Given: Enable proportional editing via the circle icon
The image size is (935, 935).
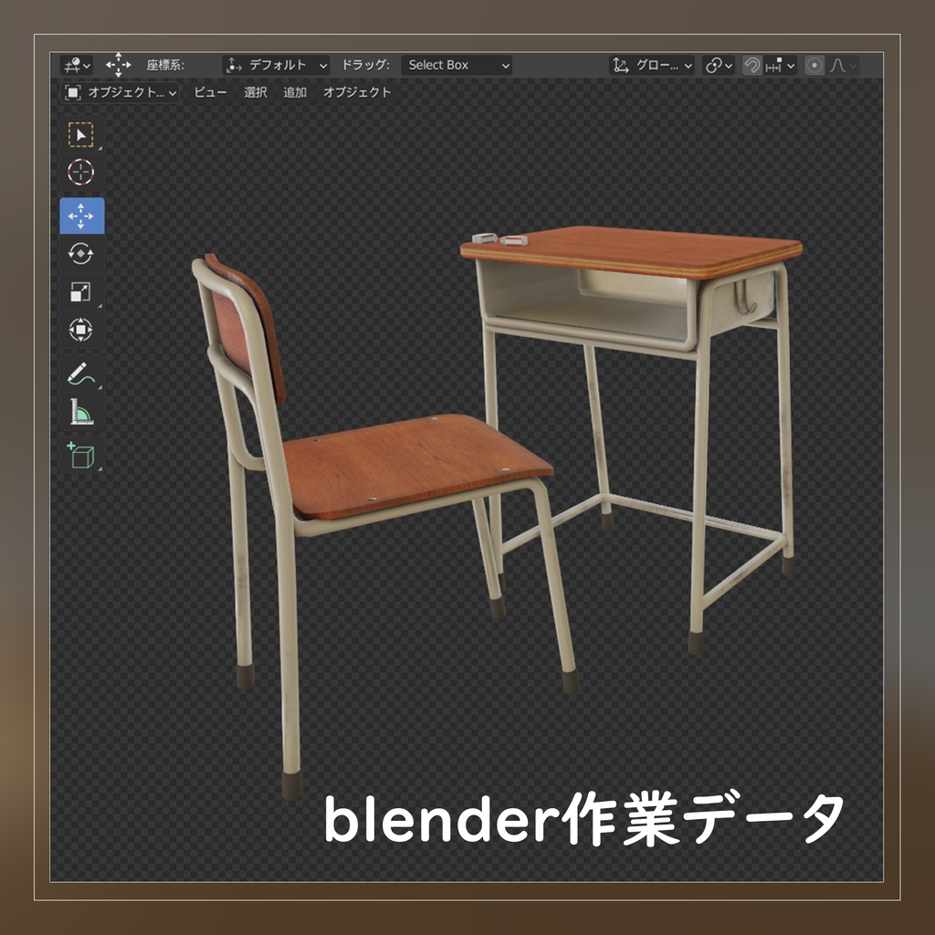Looking at the screenshot, I should [815, 64].
